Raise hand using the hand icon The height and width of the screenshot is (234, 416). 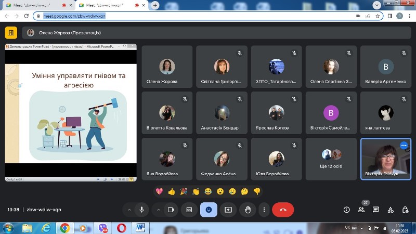(x=248, y=210)
